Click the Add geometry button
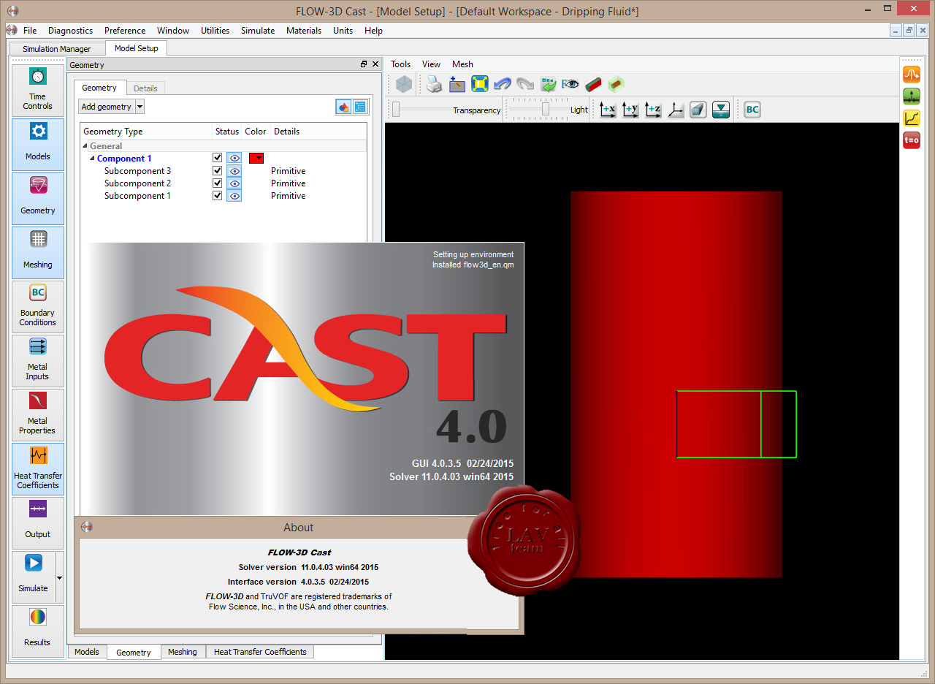This screenshot has width=935, height=684. (107, 107)
